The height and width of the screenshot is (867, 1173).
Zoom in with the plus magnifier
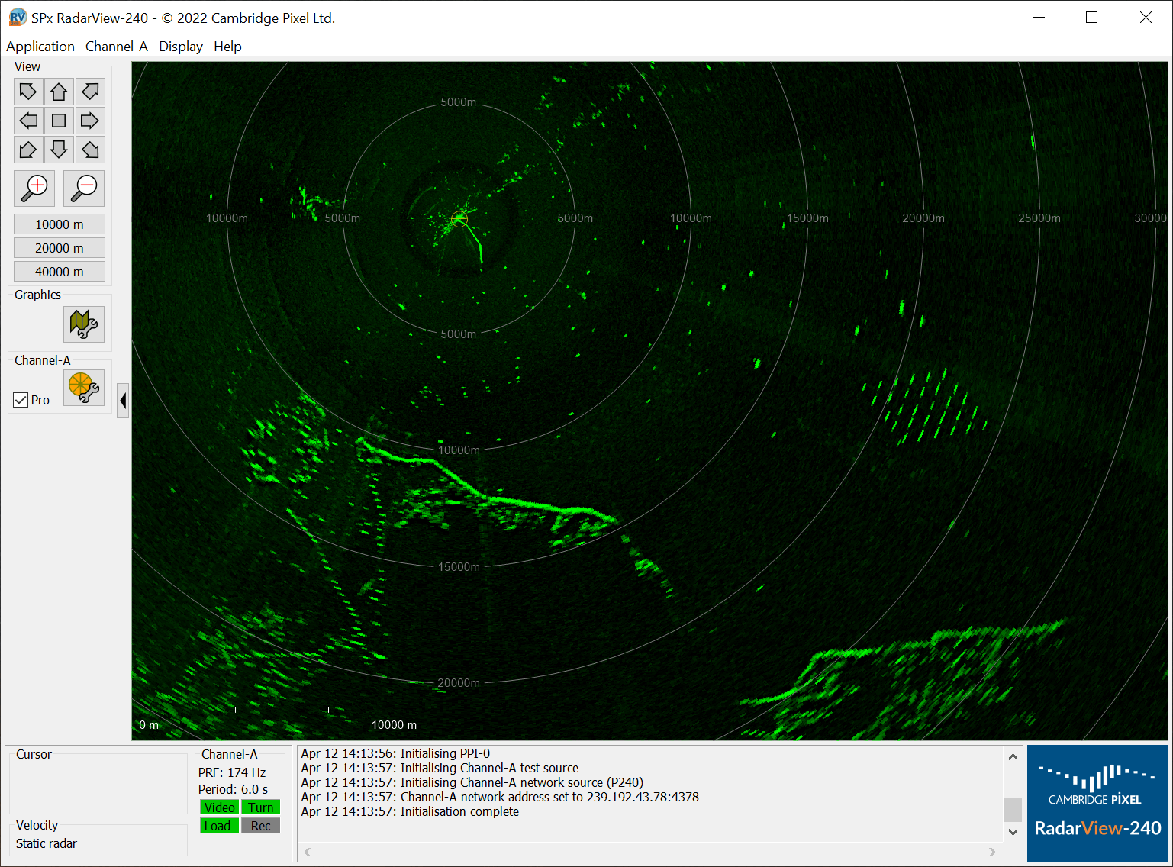[34, 188]
